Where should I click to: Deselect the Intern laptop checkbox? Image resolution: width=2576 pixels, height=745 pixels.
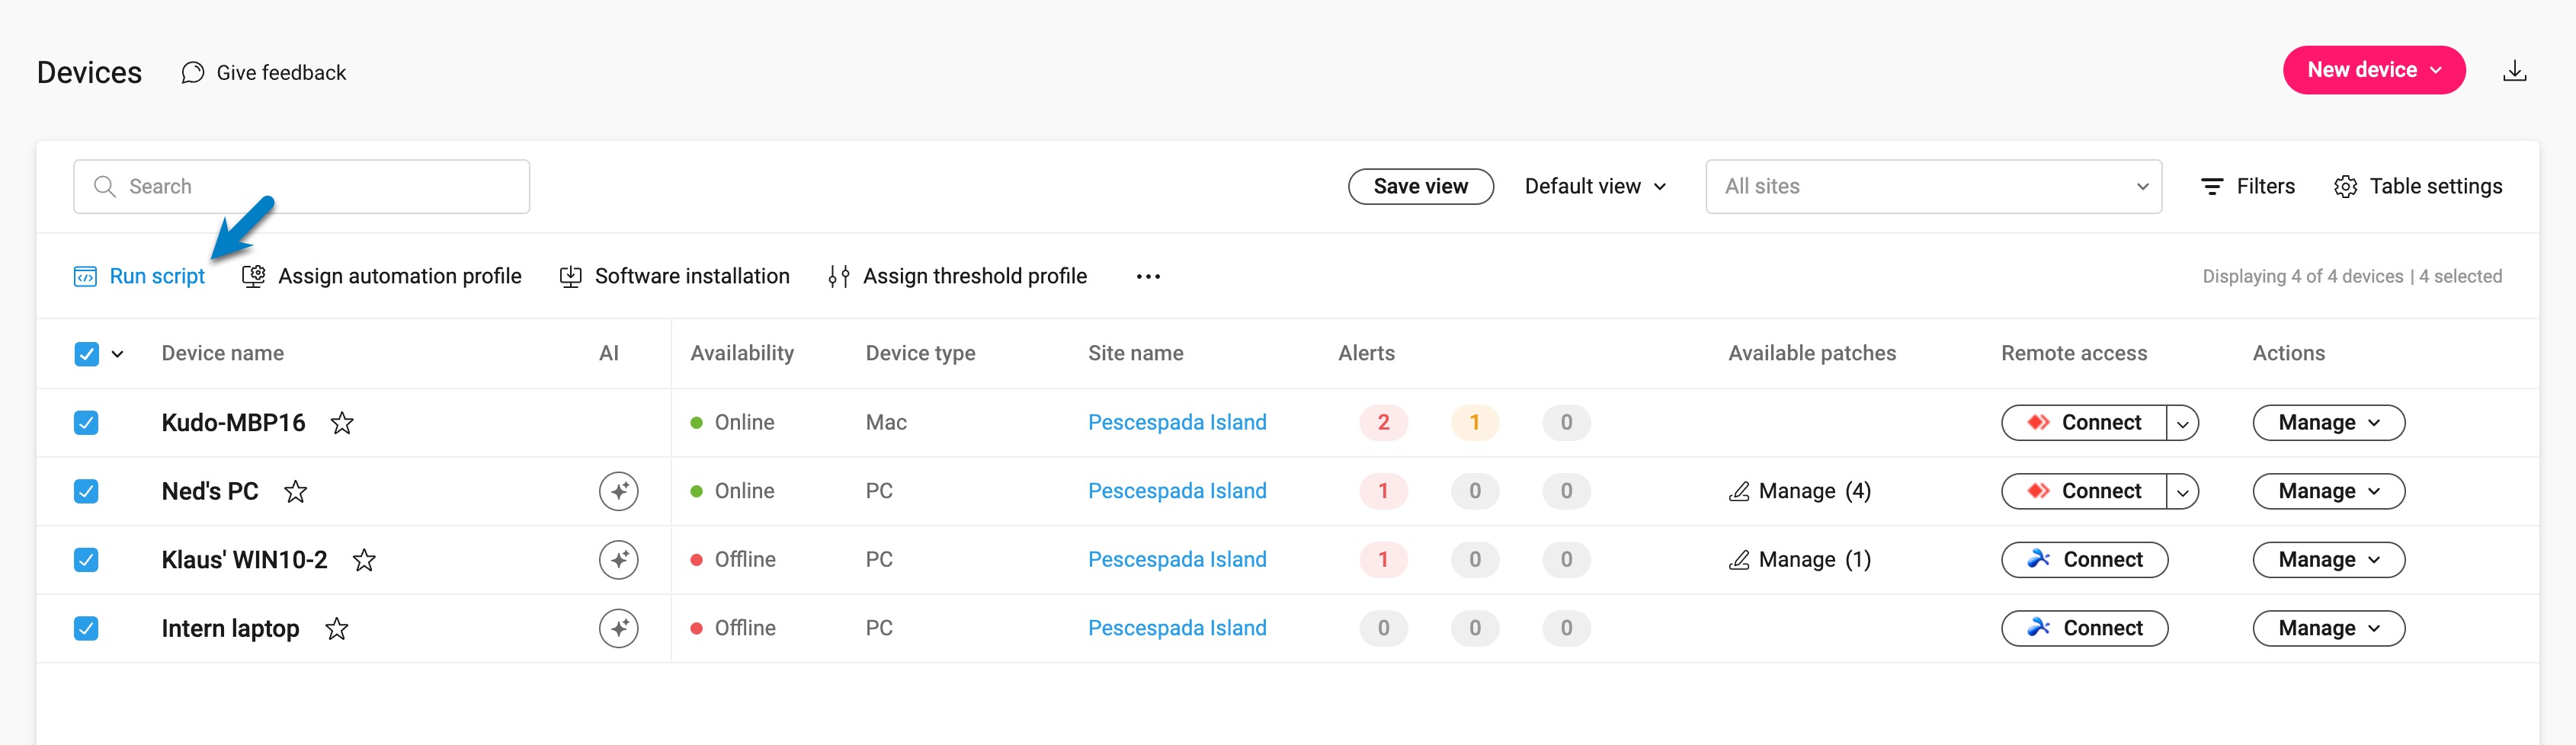coord(86,628)
